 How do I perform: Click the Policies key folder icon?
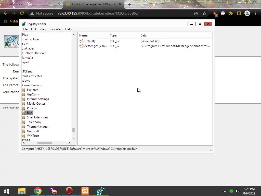coord(24,108)
